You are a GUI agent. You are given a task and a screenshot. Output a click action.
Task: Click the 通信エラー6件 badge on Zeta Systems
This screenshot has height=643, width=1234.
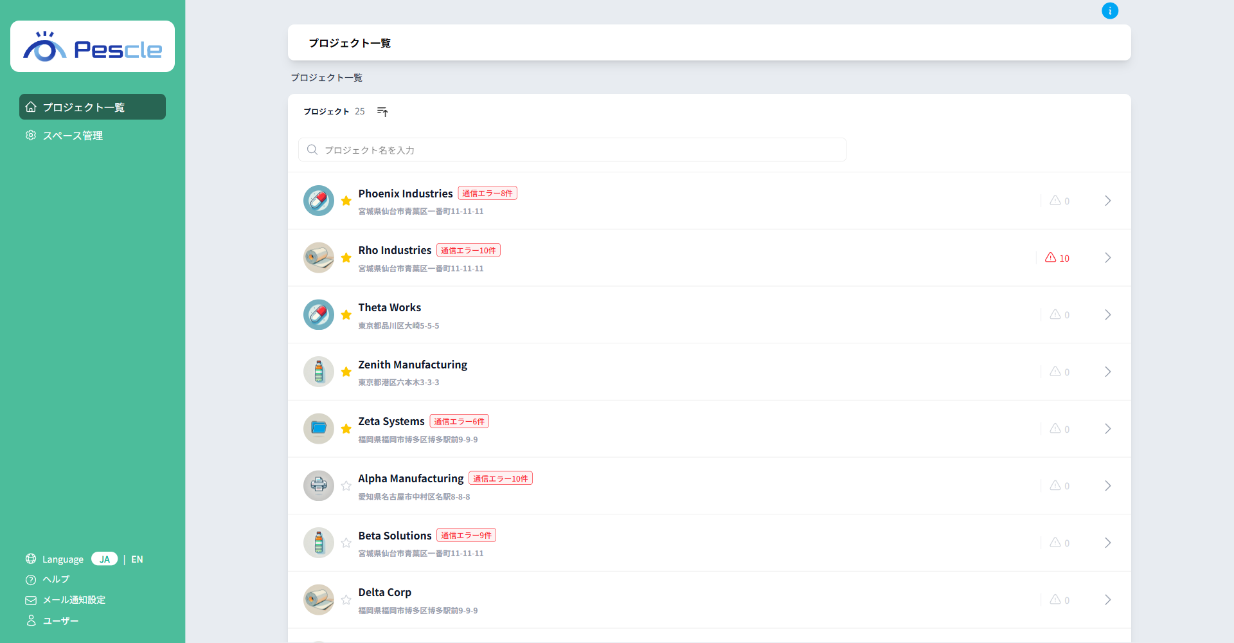(x=460, y=421)
